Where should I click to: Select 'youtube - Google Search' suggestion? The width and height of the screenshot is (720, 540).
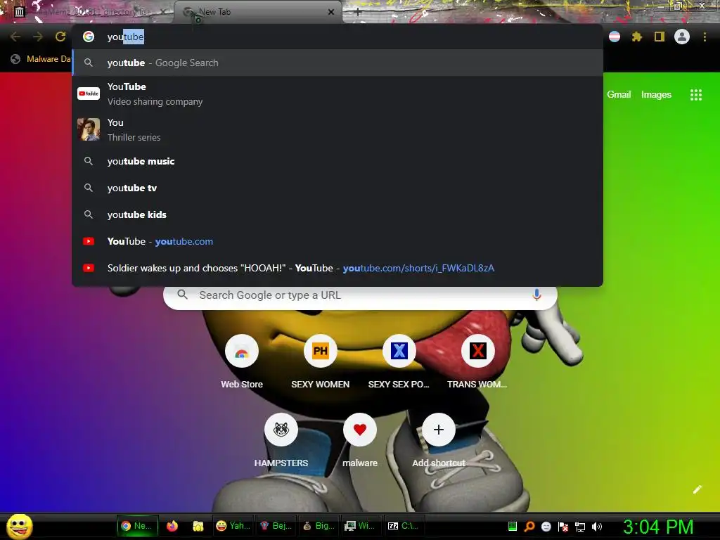(337, 63)
